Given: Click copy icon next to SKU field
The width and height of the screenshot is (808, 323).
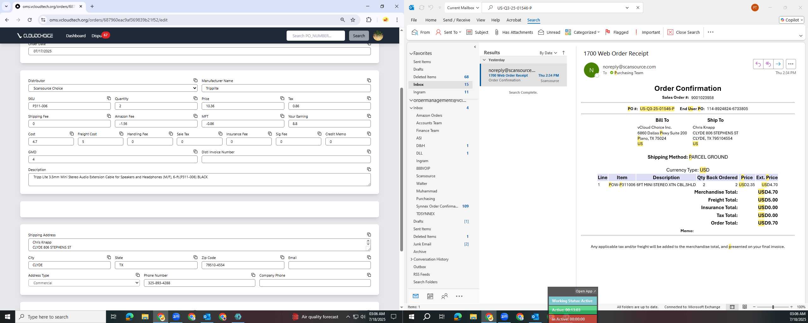Looking at the screenshot, I should [109, 98].
